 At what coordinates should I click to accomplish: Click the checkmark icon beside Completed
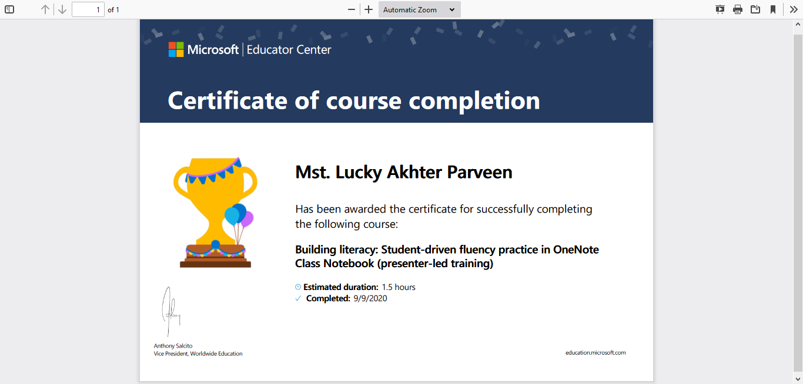(298, 298)
